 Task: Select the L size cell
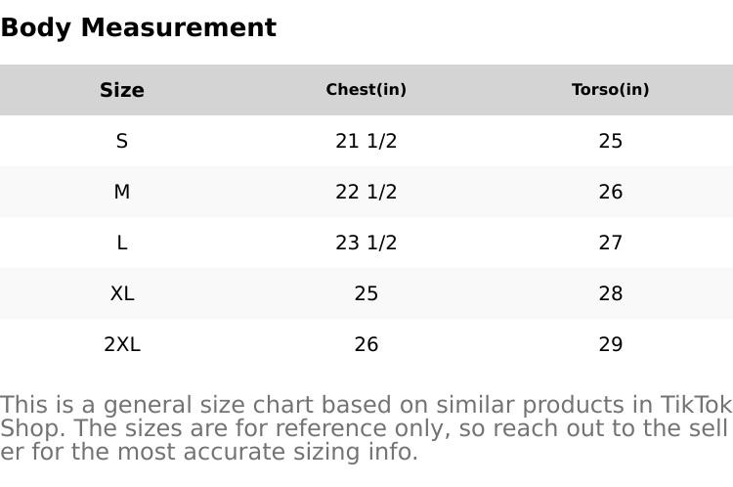tap(122, 243)
